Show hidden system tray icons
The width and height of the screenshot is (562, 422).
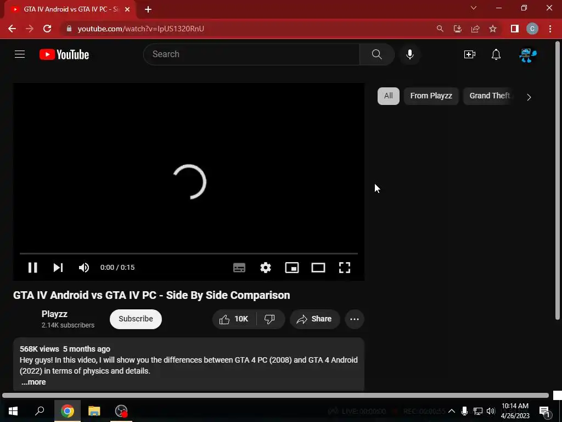tap(452, 411)
